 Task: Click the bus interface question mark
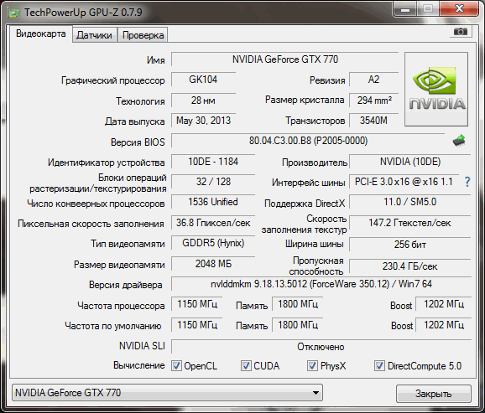click(x=467, y=182)
